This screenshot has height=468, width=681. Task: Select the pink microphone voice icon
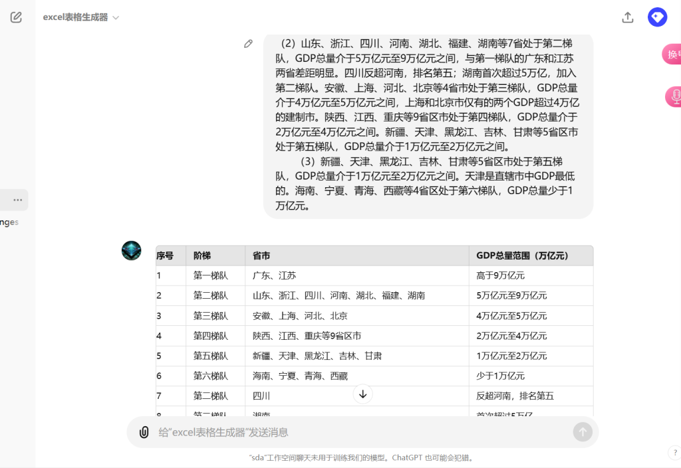674,97
